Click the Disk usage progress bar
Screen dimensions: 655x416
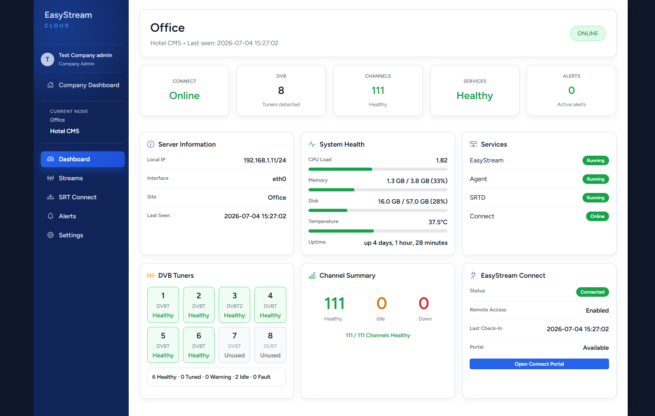(x=378, y=210)
